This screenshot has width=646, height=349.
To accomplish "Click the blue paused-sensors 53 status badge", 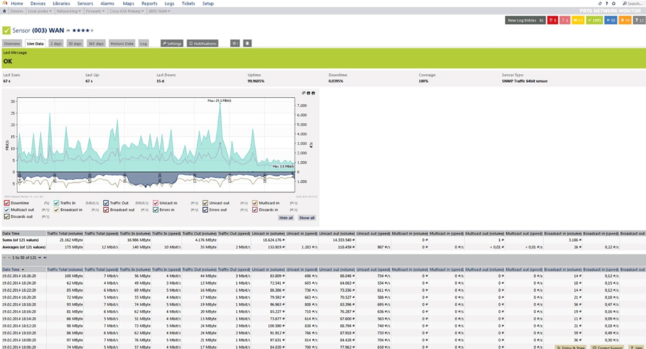I will tap(610, 20).
